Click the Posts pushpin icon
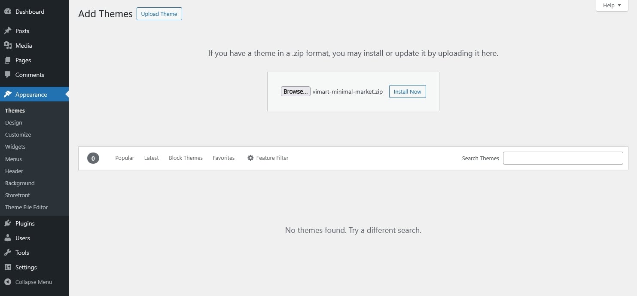The image size is (637, 296). click(x=8, y=31)
